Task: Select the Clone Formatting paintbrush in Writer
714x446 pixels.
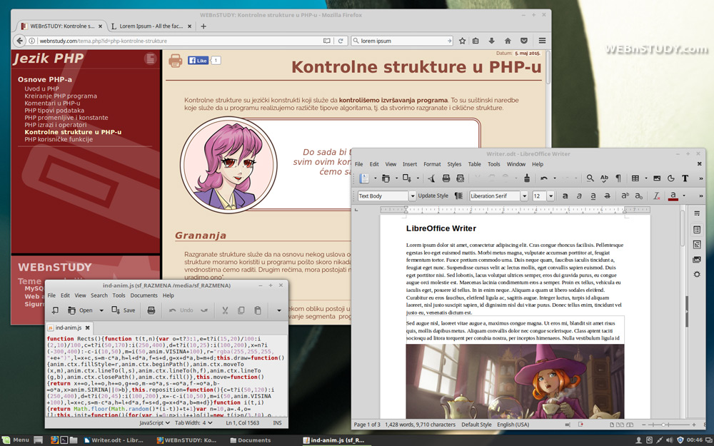Action: [527, 178]
